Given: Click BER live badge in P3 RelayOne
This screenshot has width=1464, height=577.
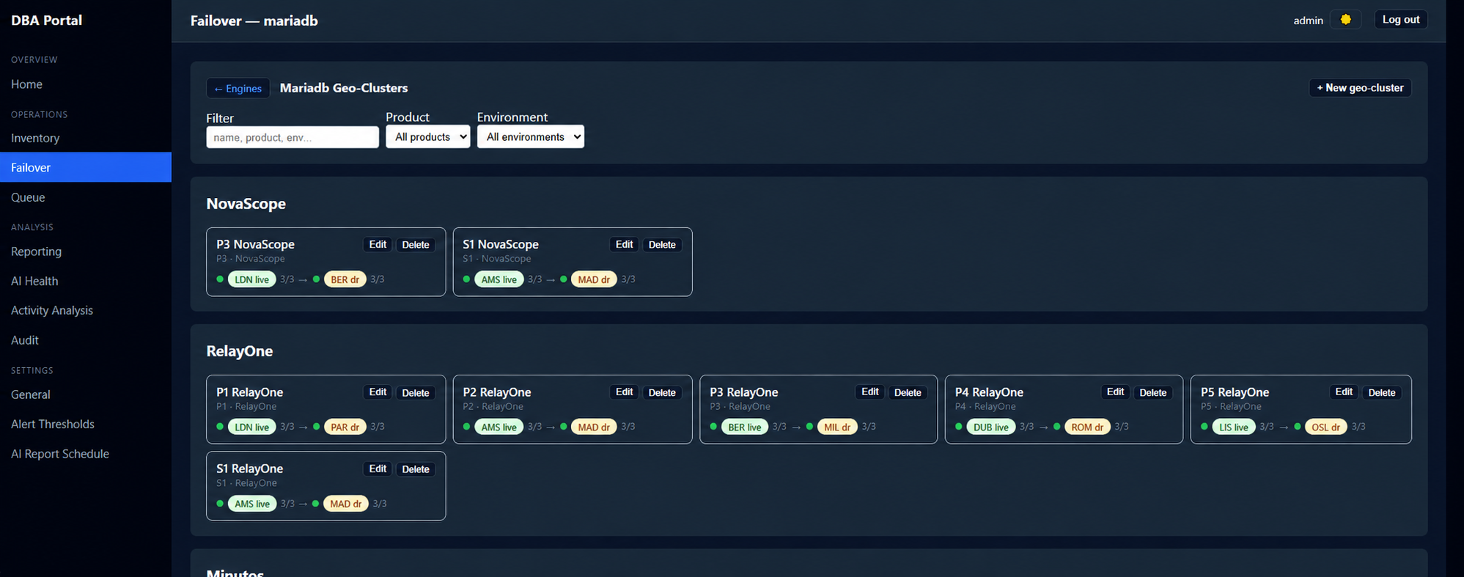Looking at the screenshot, I should click(x=745, y=427).
